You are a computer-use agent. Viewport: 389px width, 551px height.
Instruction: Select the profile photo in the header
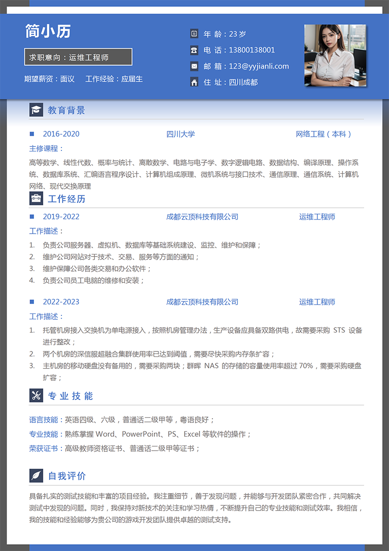point(335,55)
